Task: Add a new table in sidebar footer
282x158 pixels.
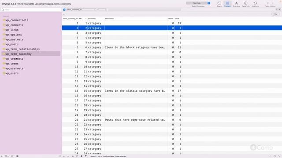Action: pyautogui.click(x=2, y=156)
